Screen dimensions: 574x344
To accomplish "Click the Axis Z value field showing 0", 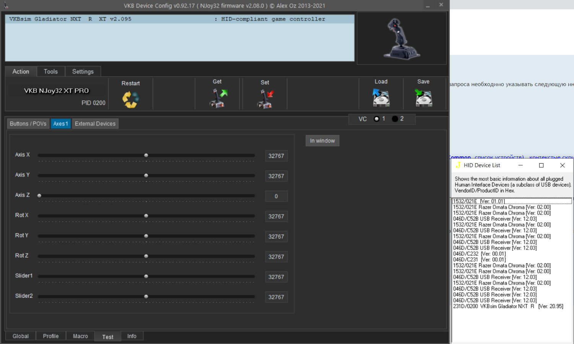I will [x=276, y=196].
